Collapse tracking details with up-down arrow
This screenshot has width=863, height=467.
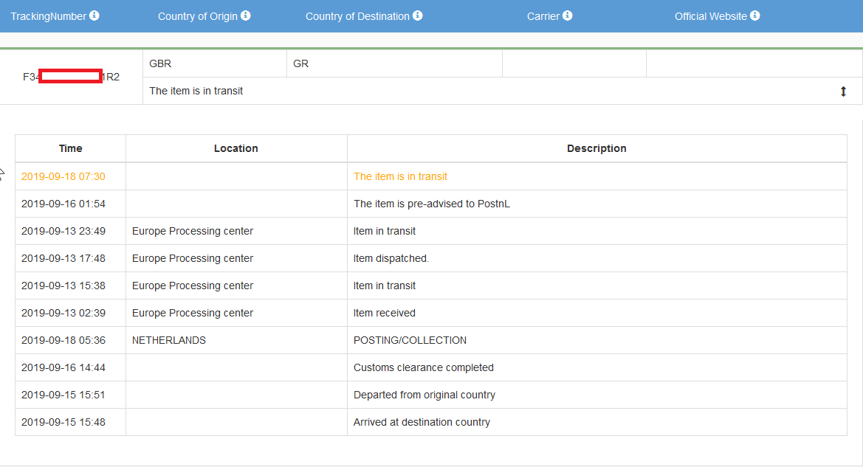(843, 91)
